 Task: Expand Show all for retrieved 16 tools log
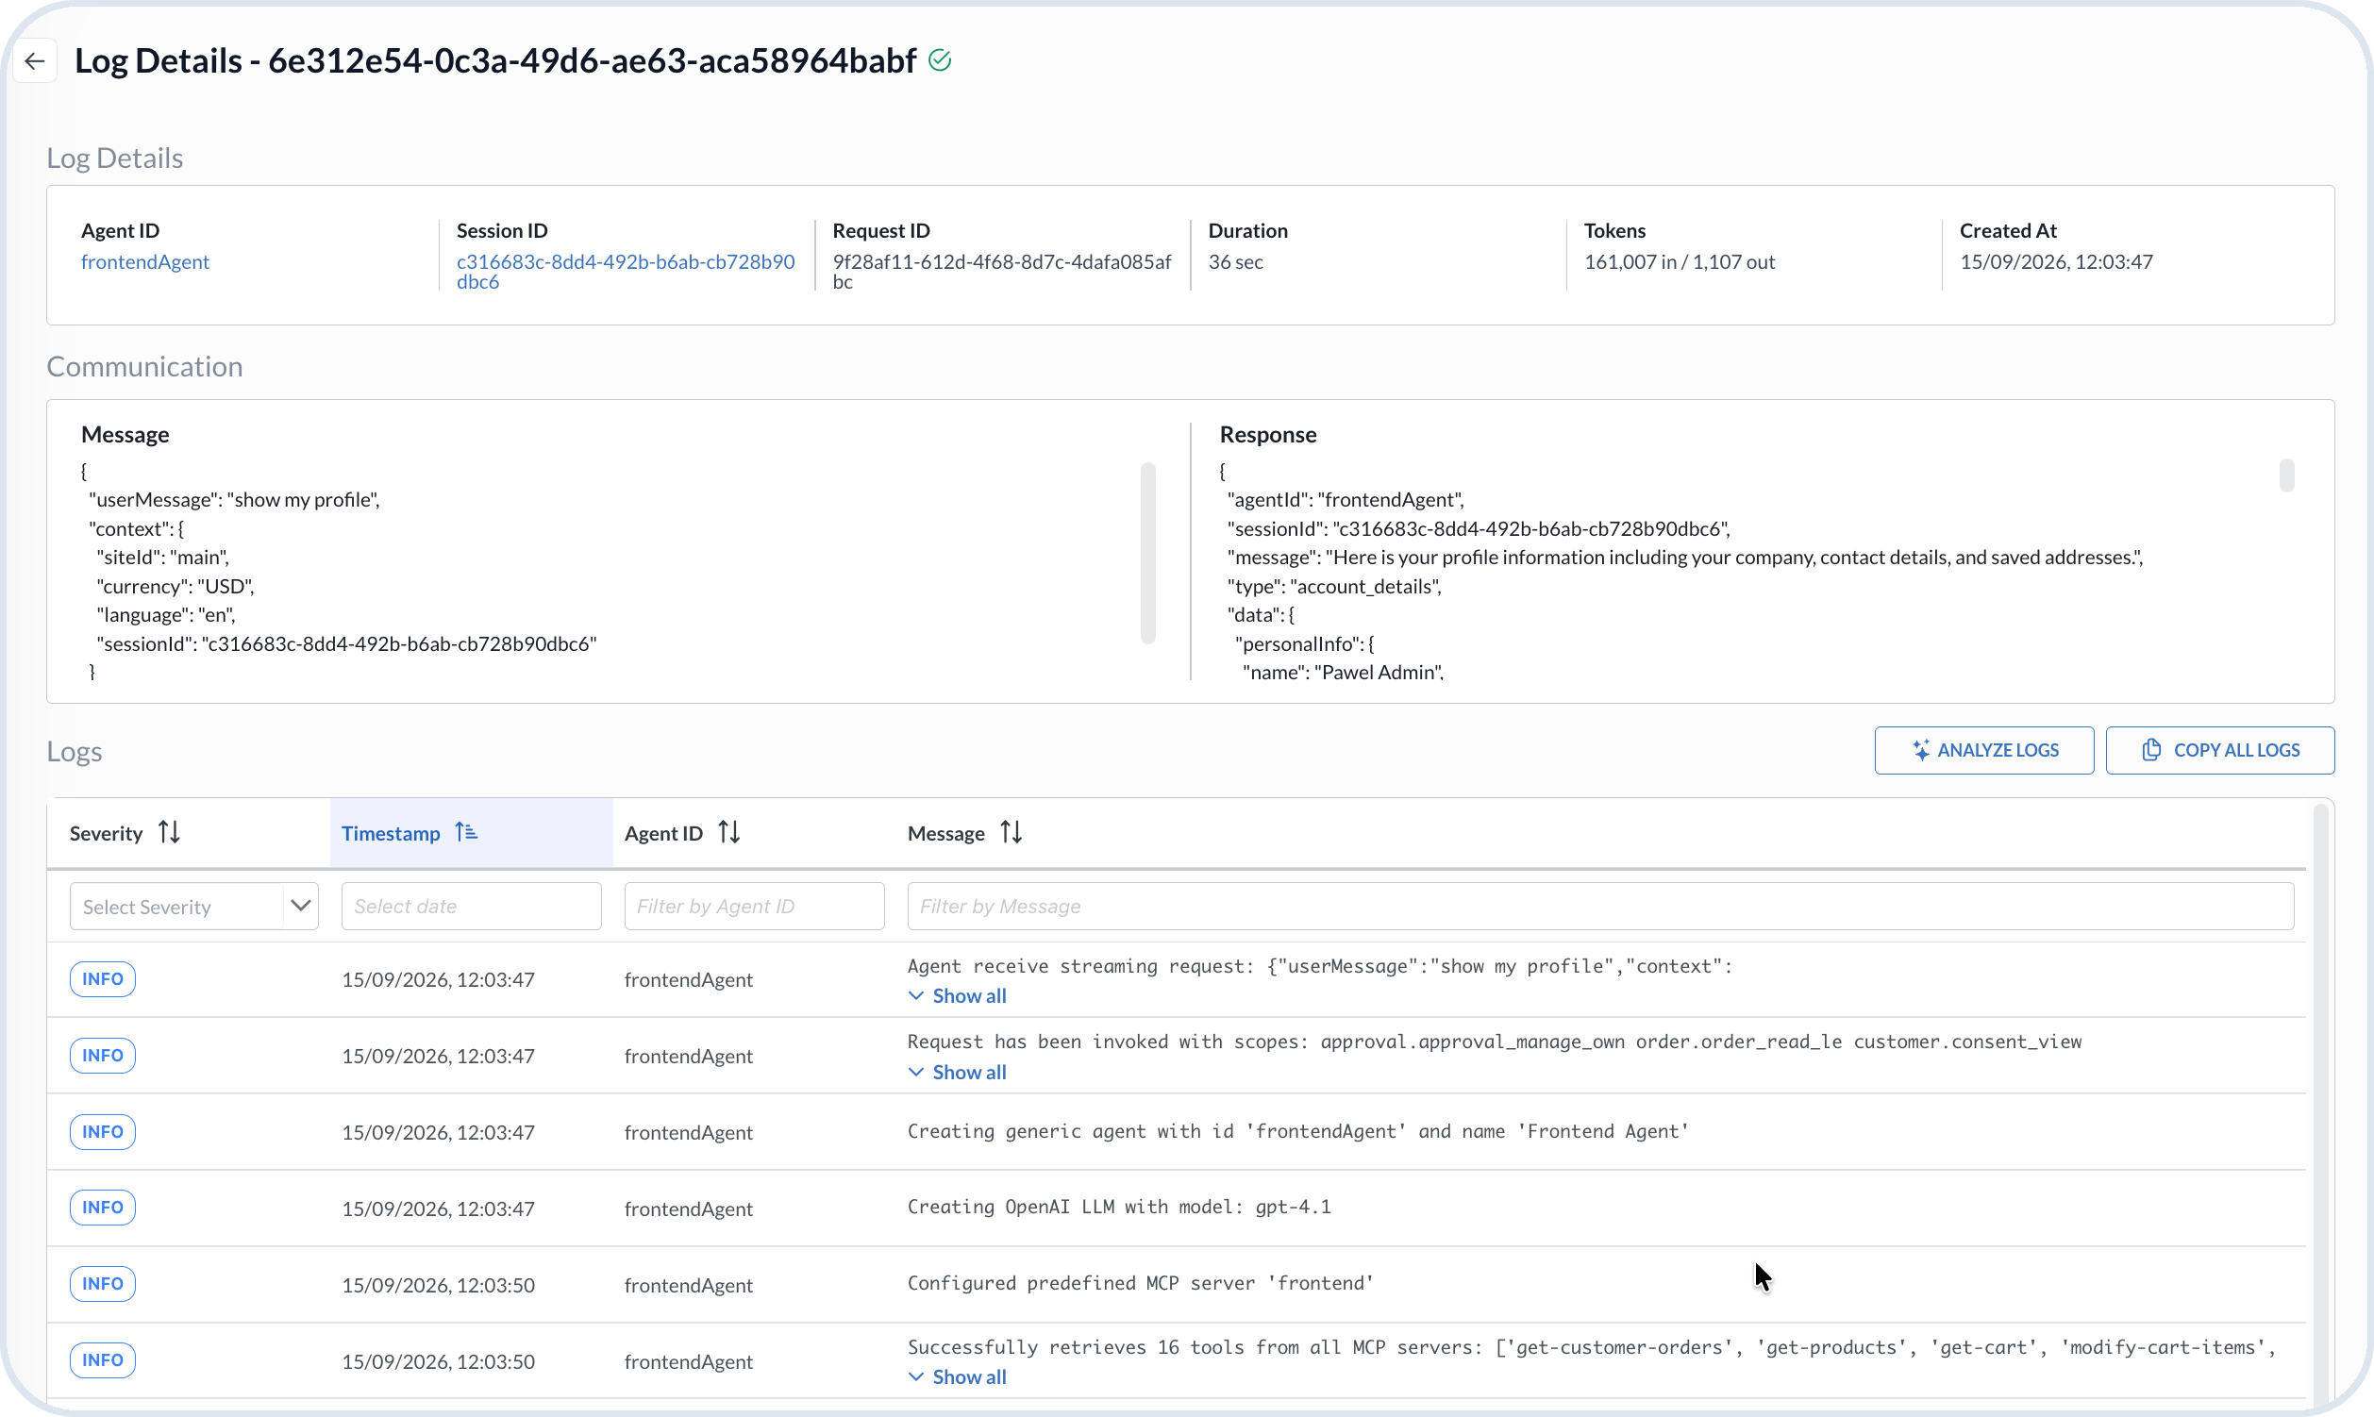[957, 1376]
